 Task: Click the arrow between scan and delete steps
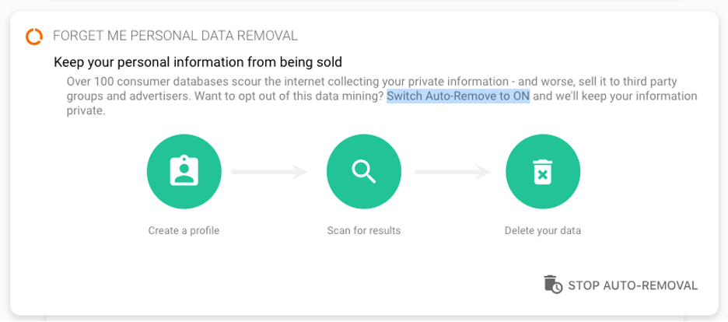[x=453, y=172]
